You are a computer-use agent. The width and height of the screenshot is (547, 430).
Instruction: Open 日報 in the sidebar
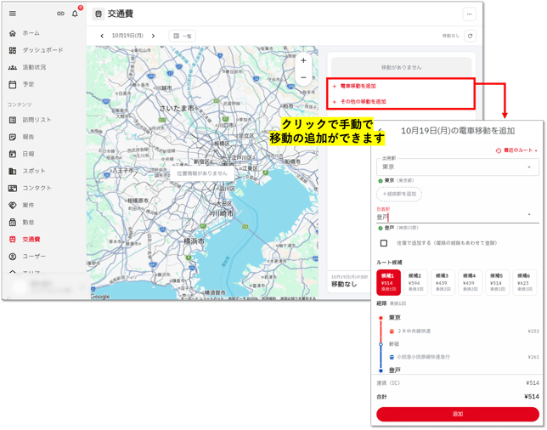pos(21,154)
